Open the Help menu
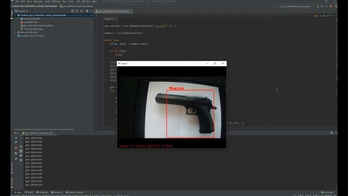 coord(95,1)
